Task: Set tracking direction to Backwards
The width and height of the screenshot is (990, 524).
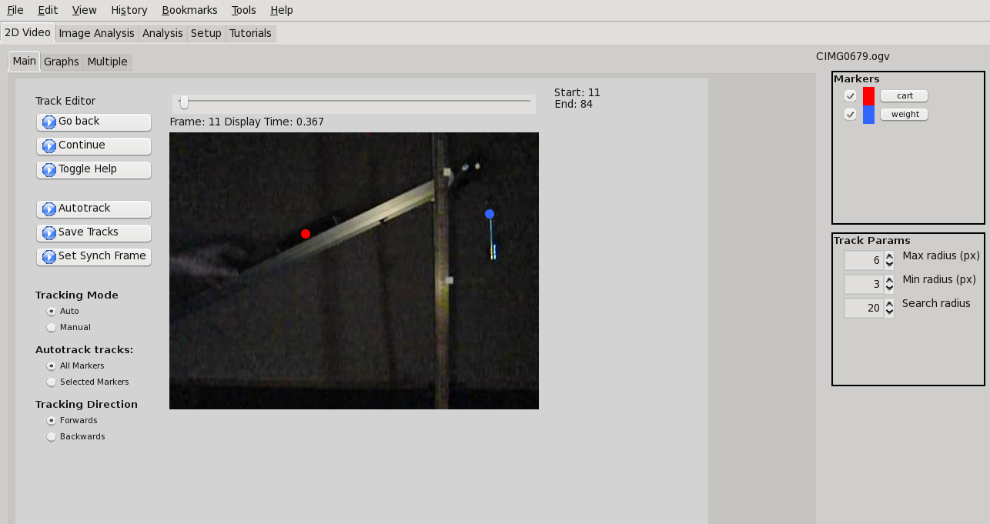Action: (52, 437)
